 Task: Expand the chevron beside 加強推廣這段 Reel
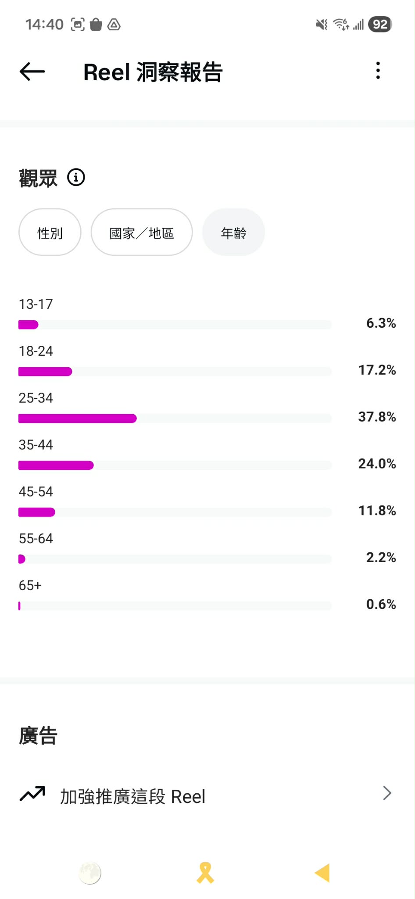tap(386, 793)
